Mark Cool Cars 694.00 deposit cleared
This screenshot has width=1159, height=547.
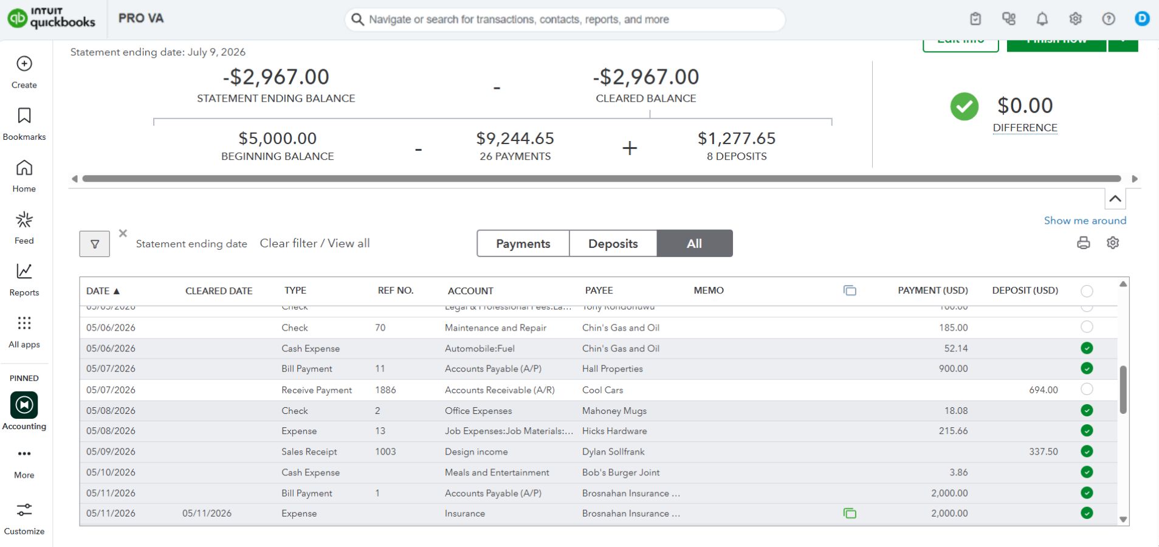(x=1087, y=389)
